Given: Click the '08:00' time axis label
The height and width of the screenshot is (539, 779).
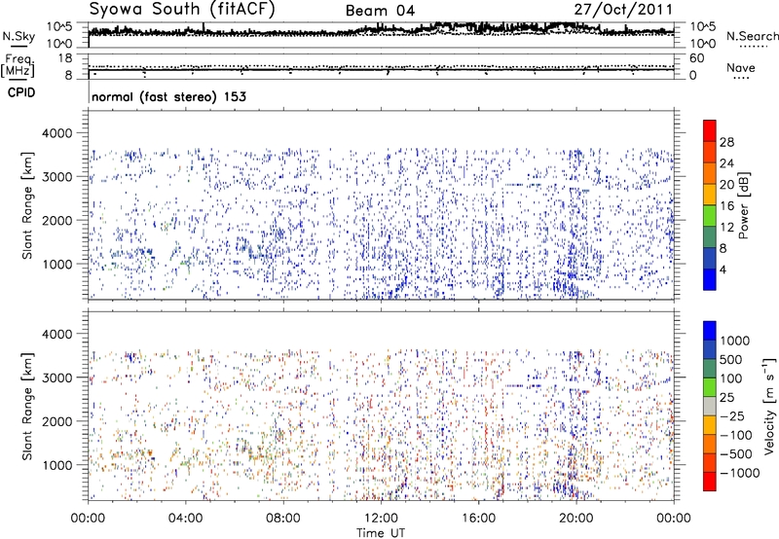Looking at the screenshot, I should 283,519.
